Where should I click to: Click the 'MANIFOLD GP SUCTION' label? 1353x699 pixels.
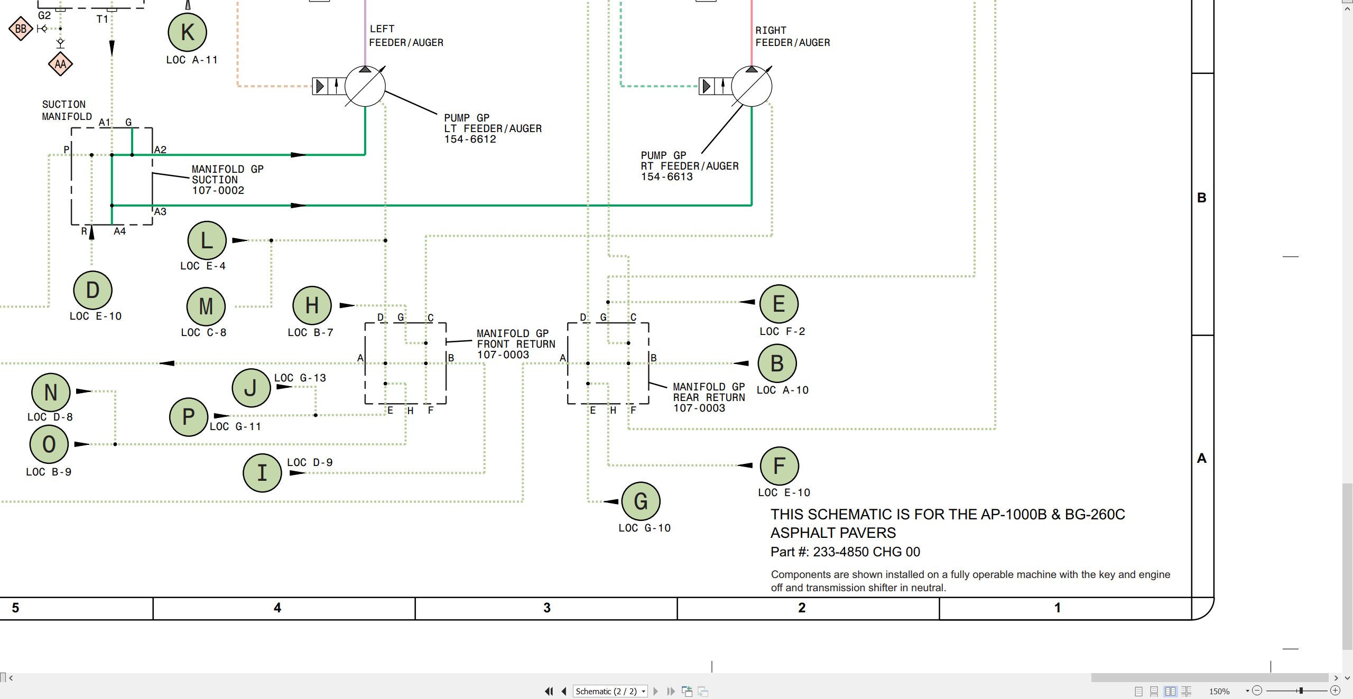point(227,180)
